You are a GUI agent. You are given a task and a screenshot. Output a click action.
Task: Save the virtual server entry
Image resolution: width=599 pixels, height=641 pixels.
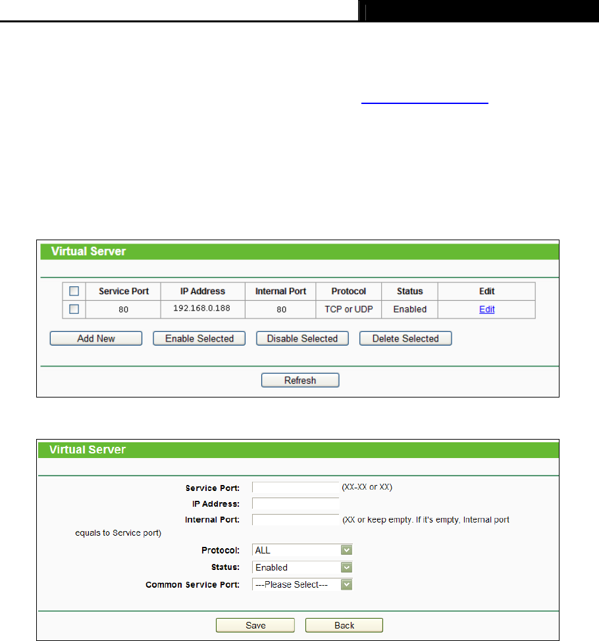tap(255, 625)
